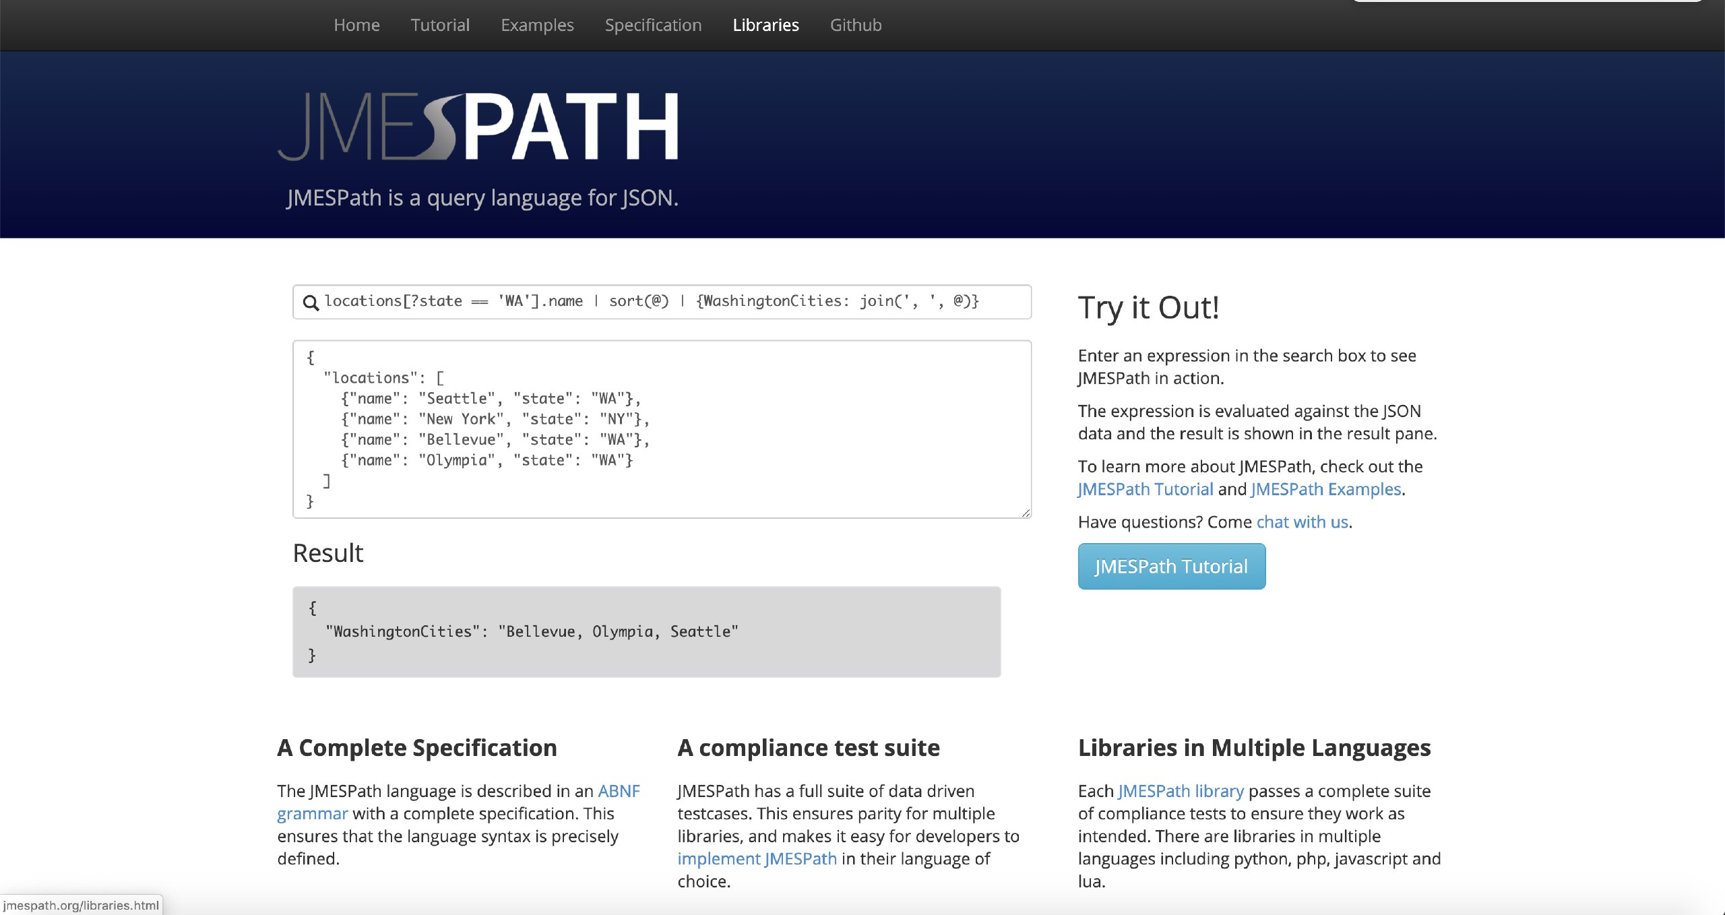The width and height of the screenshot is (1725, 915).
Task: Focus the JMESPath expression search field
Action: tap(662, 302)
